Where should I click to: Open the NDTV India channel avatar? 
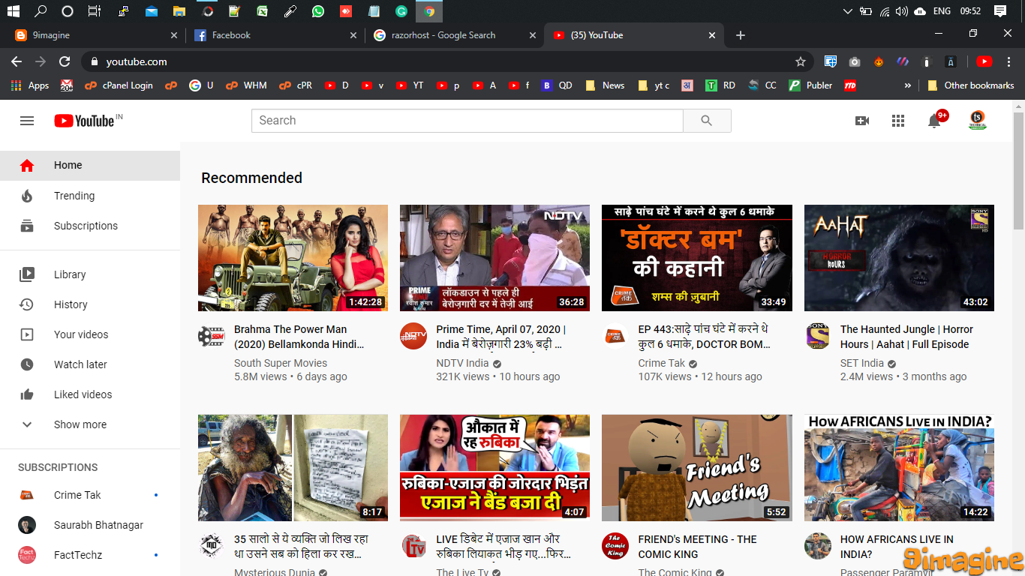pos(413,336)
